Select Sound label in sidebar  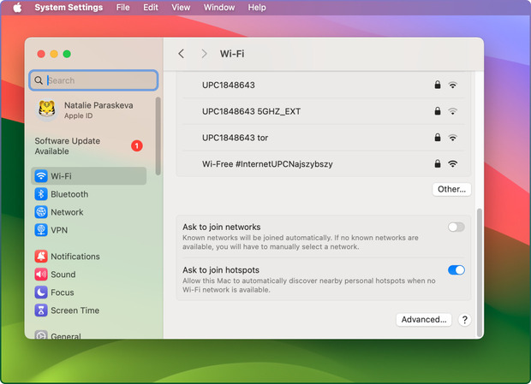(x=63, y=275)
